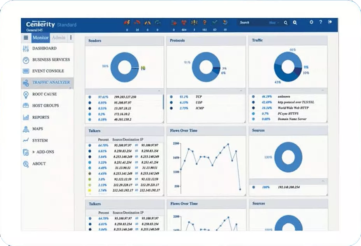Switch to the Admin tab
Image resolution: width=361 pixels, height=246 pixels.
tap(58, 38)
